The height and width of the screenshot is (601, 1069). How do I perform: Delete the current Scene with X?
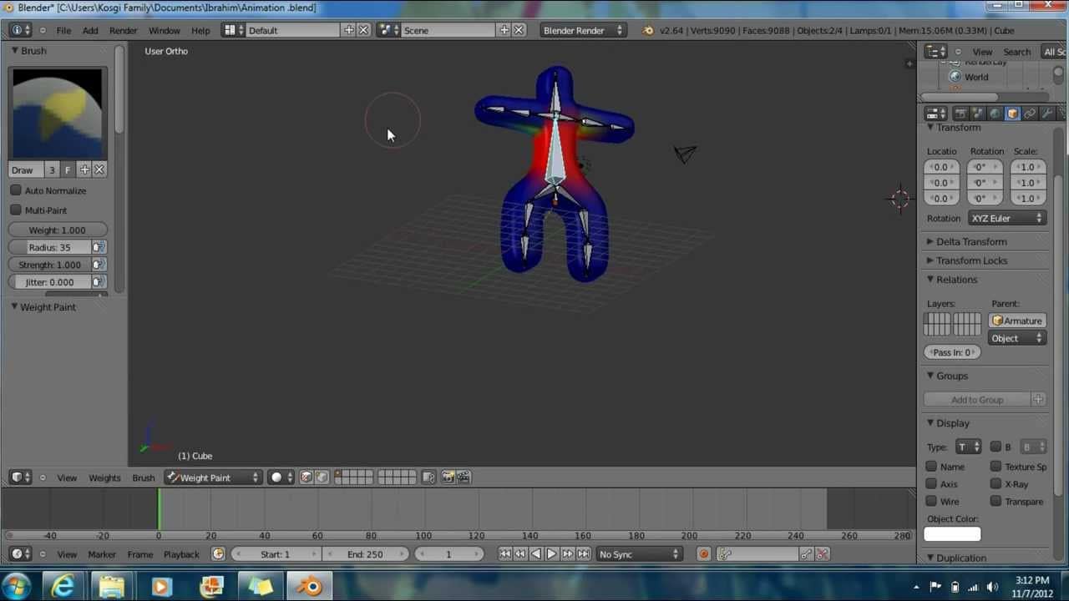tap(519, 30)
